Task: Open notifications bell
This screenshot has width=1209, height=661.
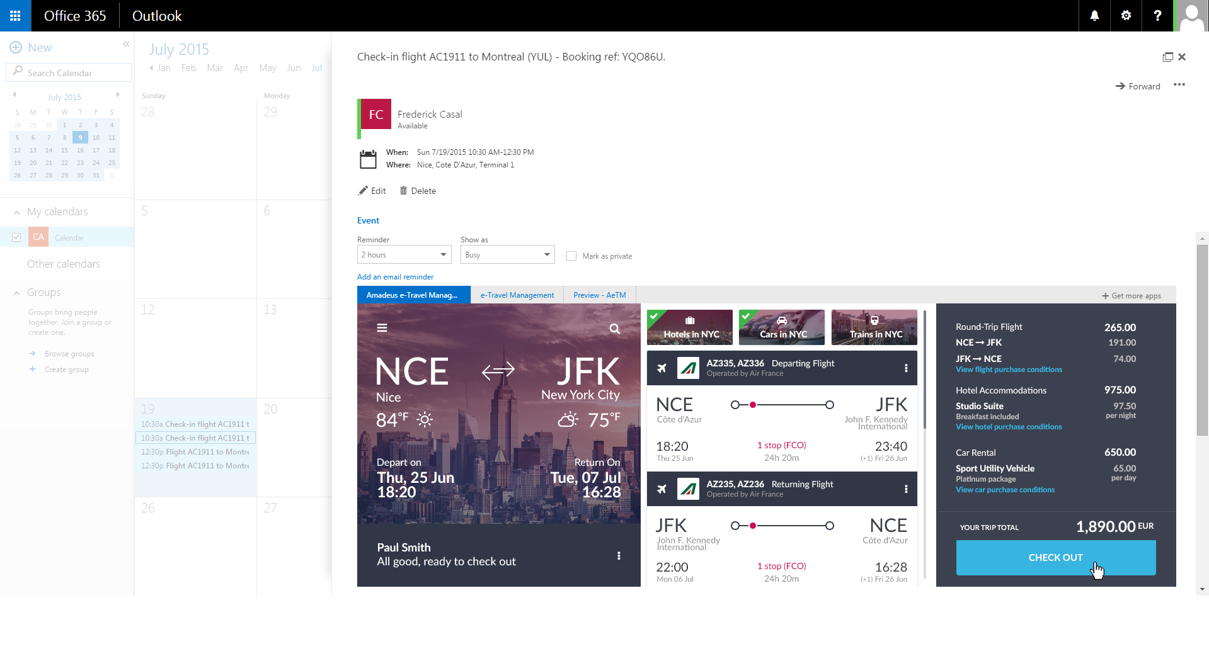Action: [1094, 16]
